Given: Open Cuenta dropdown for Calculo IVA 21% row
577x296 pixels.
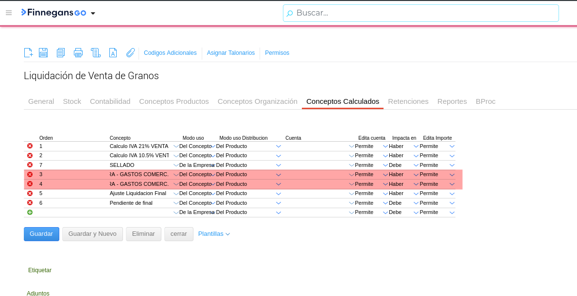Looking at the screenshot, I should 351,147.
